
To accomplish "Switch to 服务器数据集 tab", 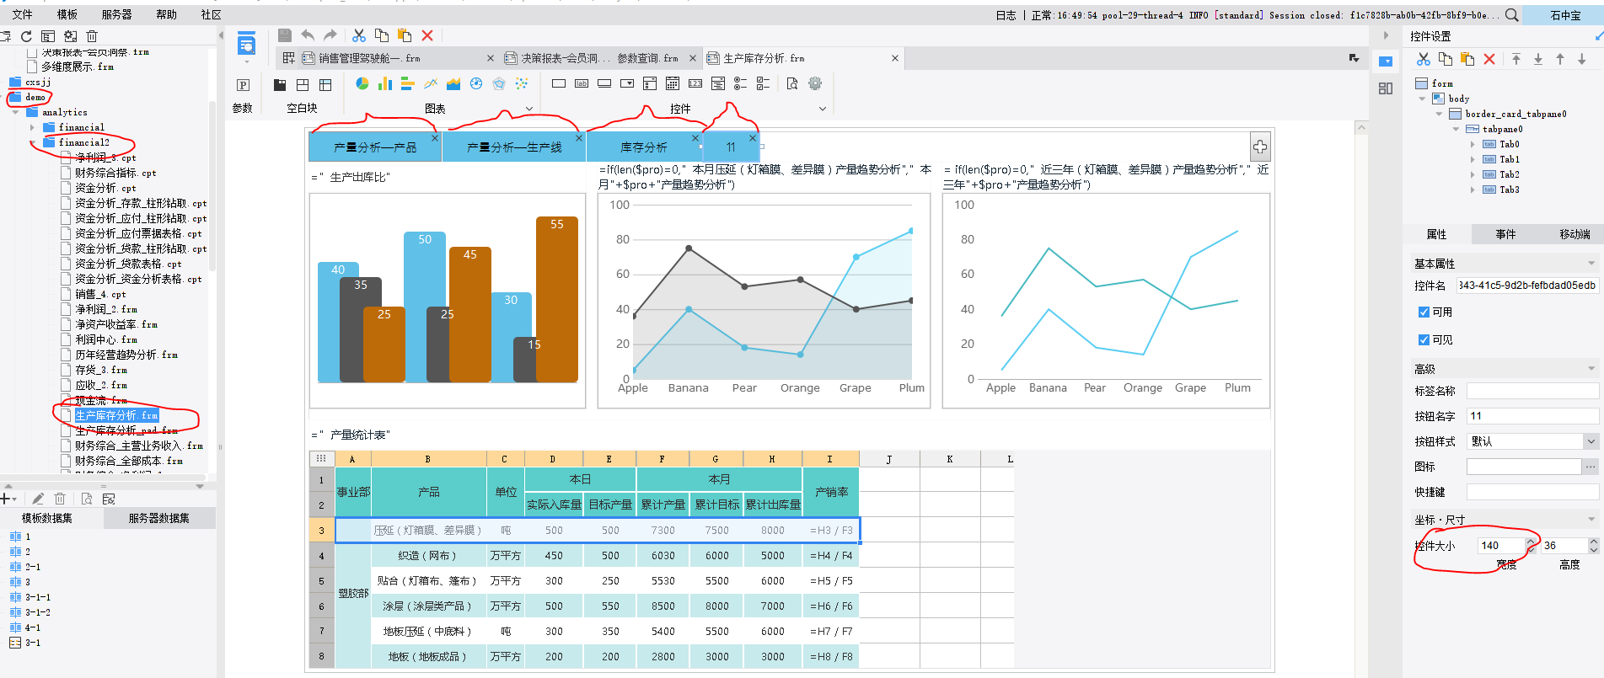I will [x=159, y=518].
